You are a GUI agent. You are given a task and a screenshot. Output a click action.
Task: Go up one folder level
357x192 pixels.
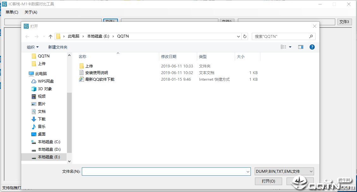point(51,36)
